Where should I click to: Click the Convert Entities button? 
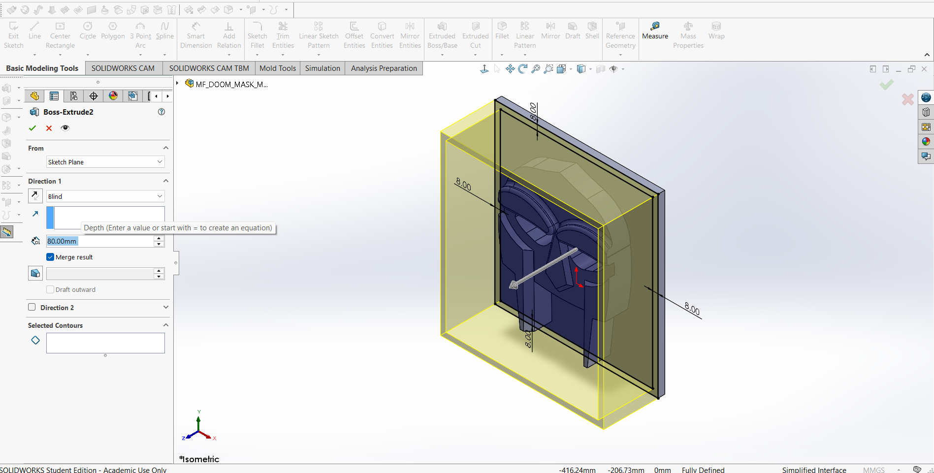[382, 35]
